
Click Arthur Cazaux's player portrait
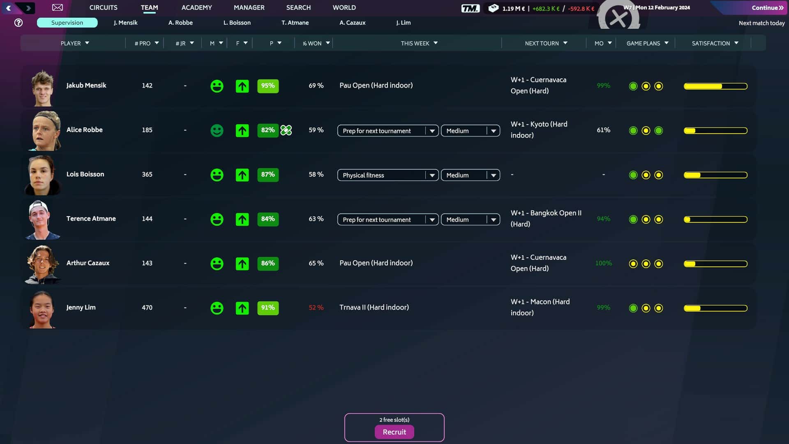click(43, 264)
